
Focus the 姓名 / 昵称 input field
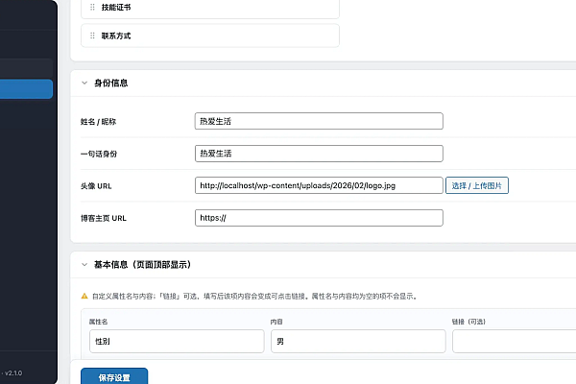319,121
